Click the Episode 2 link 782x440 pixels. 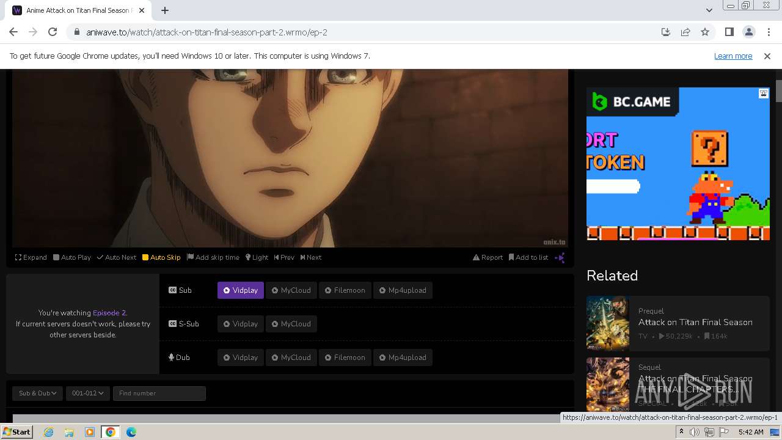pos(109,312)
